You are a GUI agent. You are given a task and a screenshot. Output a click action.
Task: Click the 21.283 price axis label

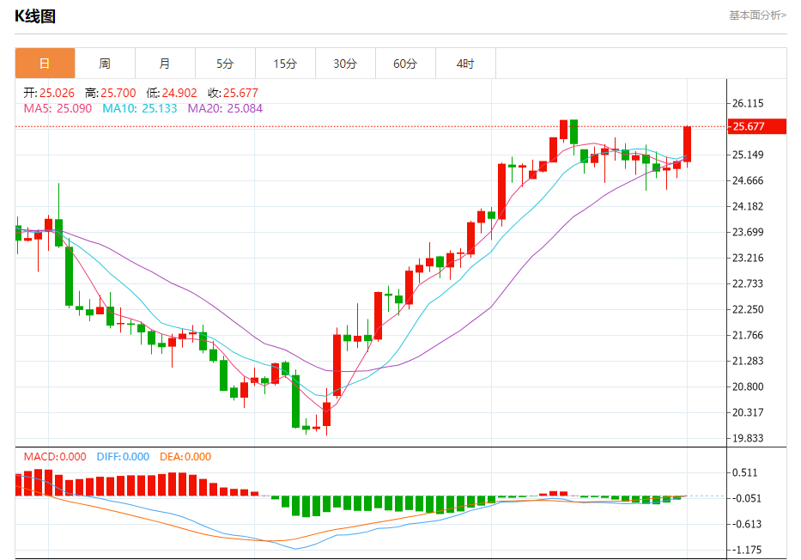[x=748, y=361]
